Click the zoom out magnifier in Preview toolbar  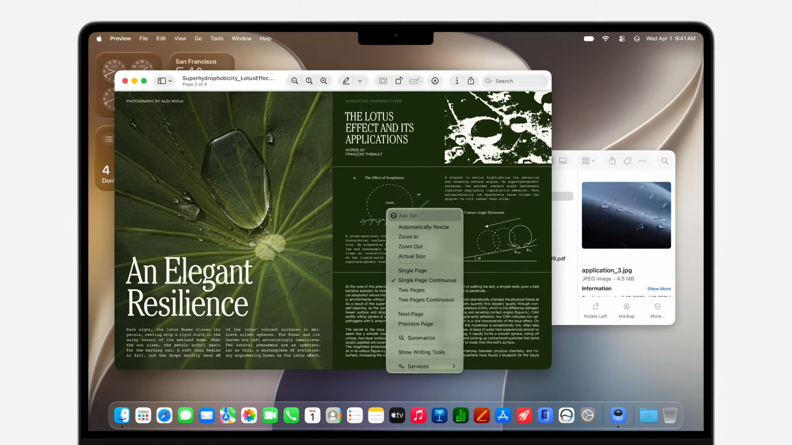295,81
